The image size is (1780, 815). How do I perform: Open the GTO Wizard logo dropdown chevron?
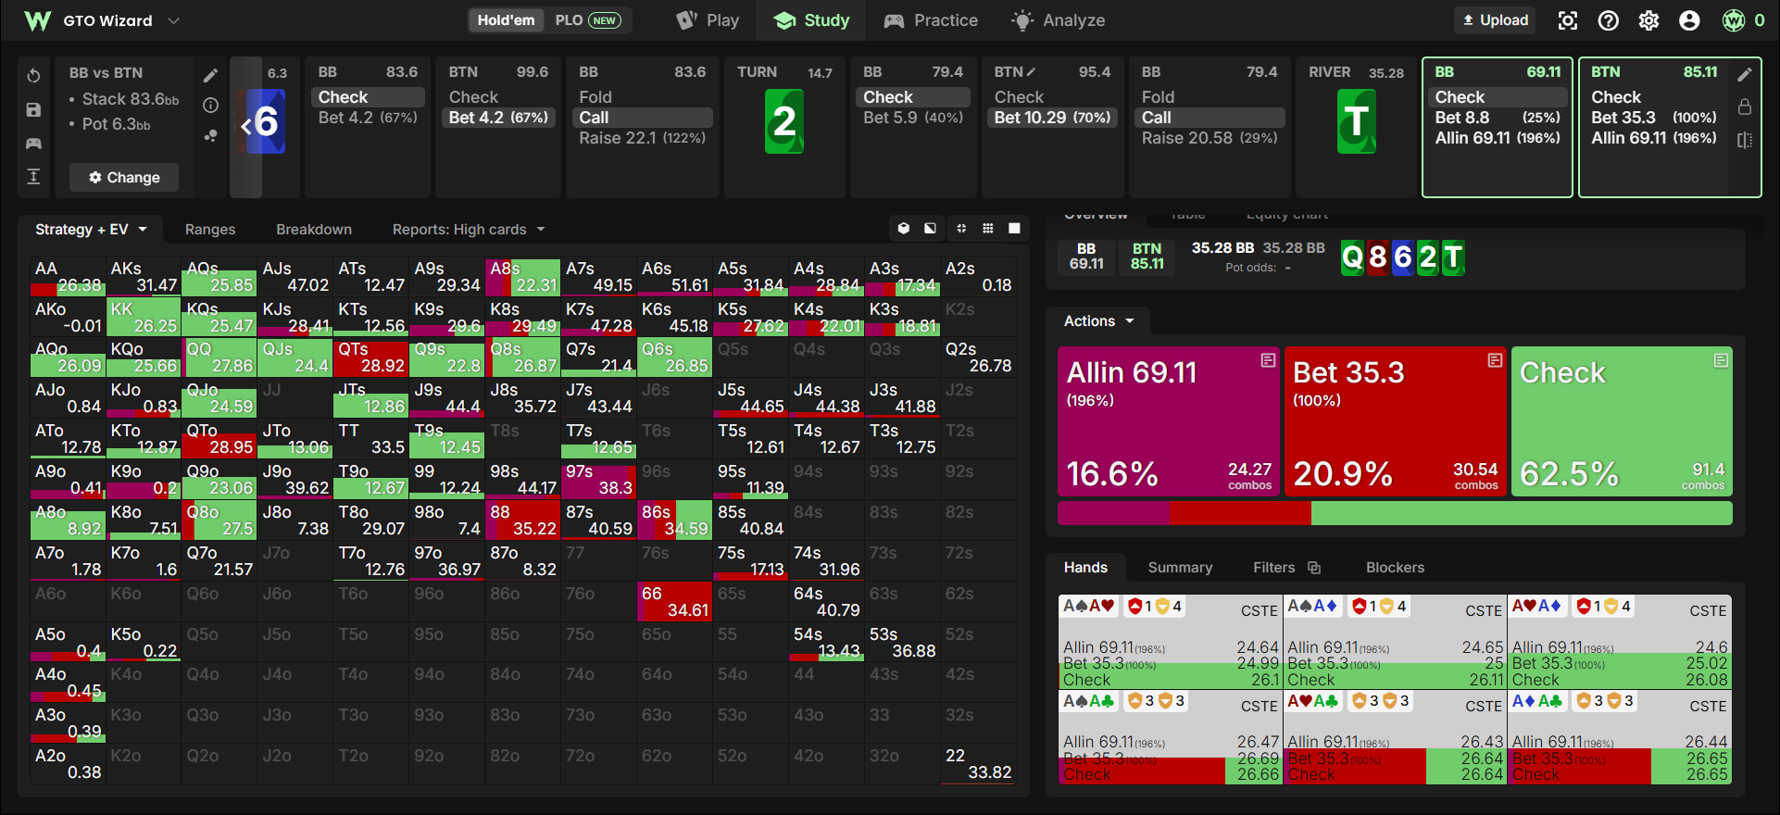(173, 20)
